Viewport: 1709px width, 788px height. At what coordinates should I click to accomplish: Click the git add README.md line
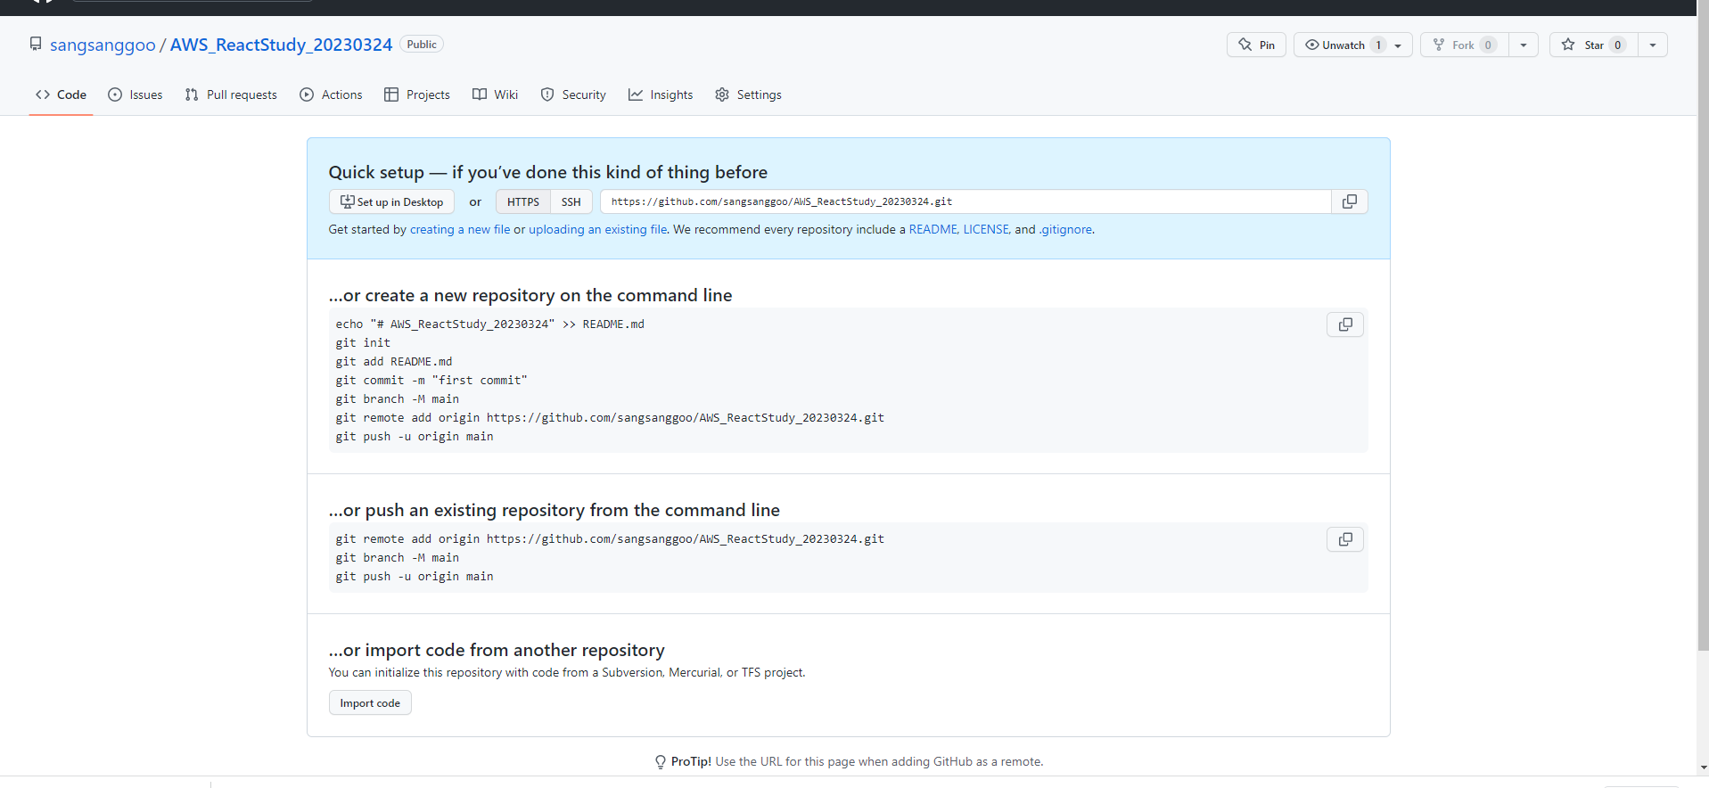[x=394, y=361]
